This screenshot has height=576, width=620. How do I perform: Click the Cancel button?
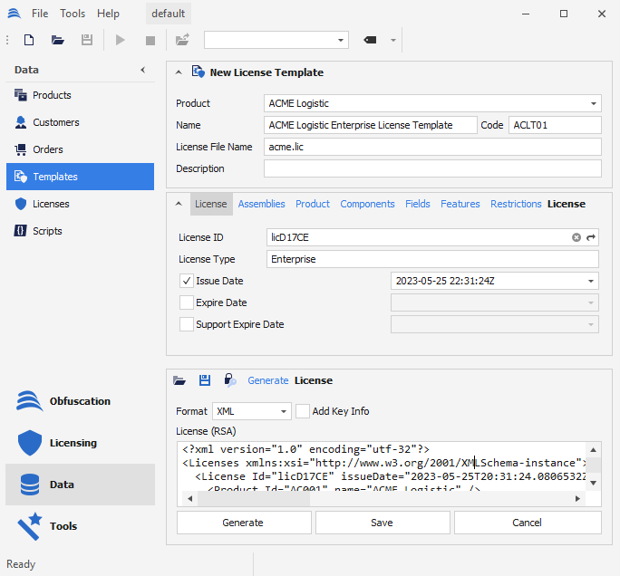coord(527,523)
